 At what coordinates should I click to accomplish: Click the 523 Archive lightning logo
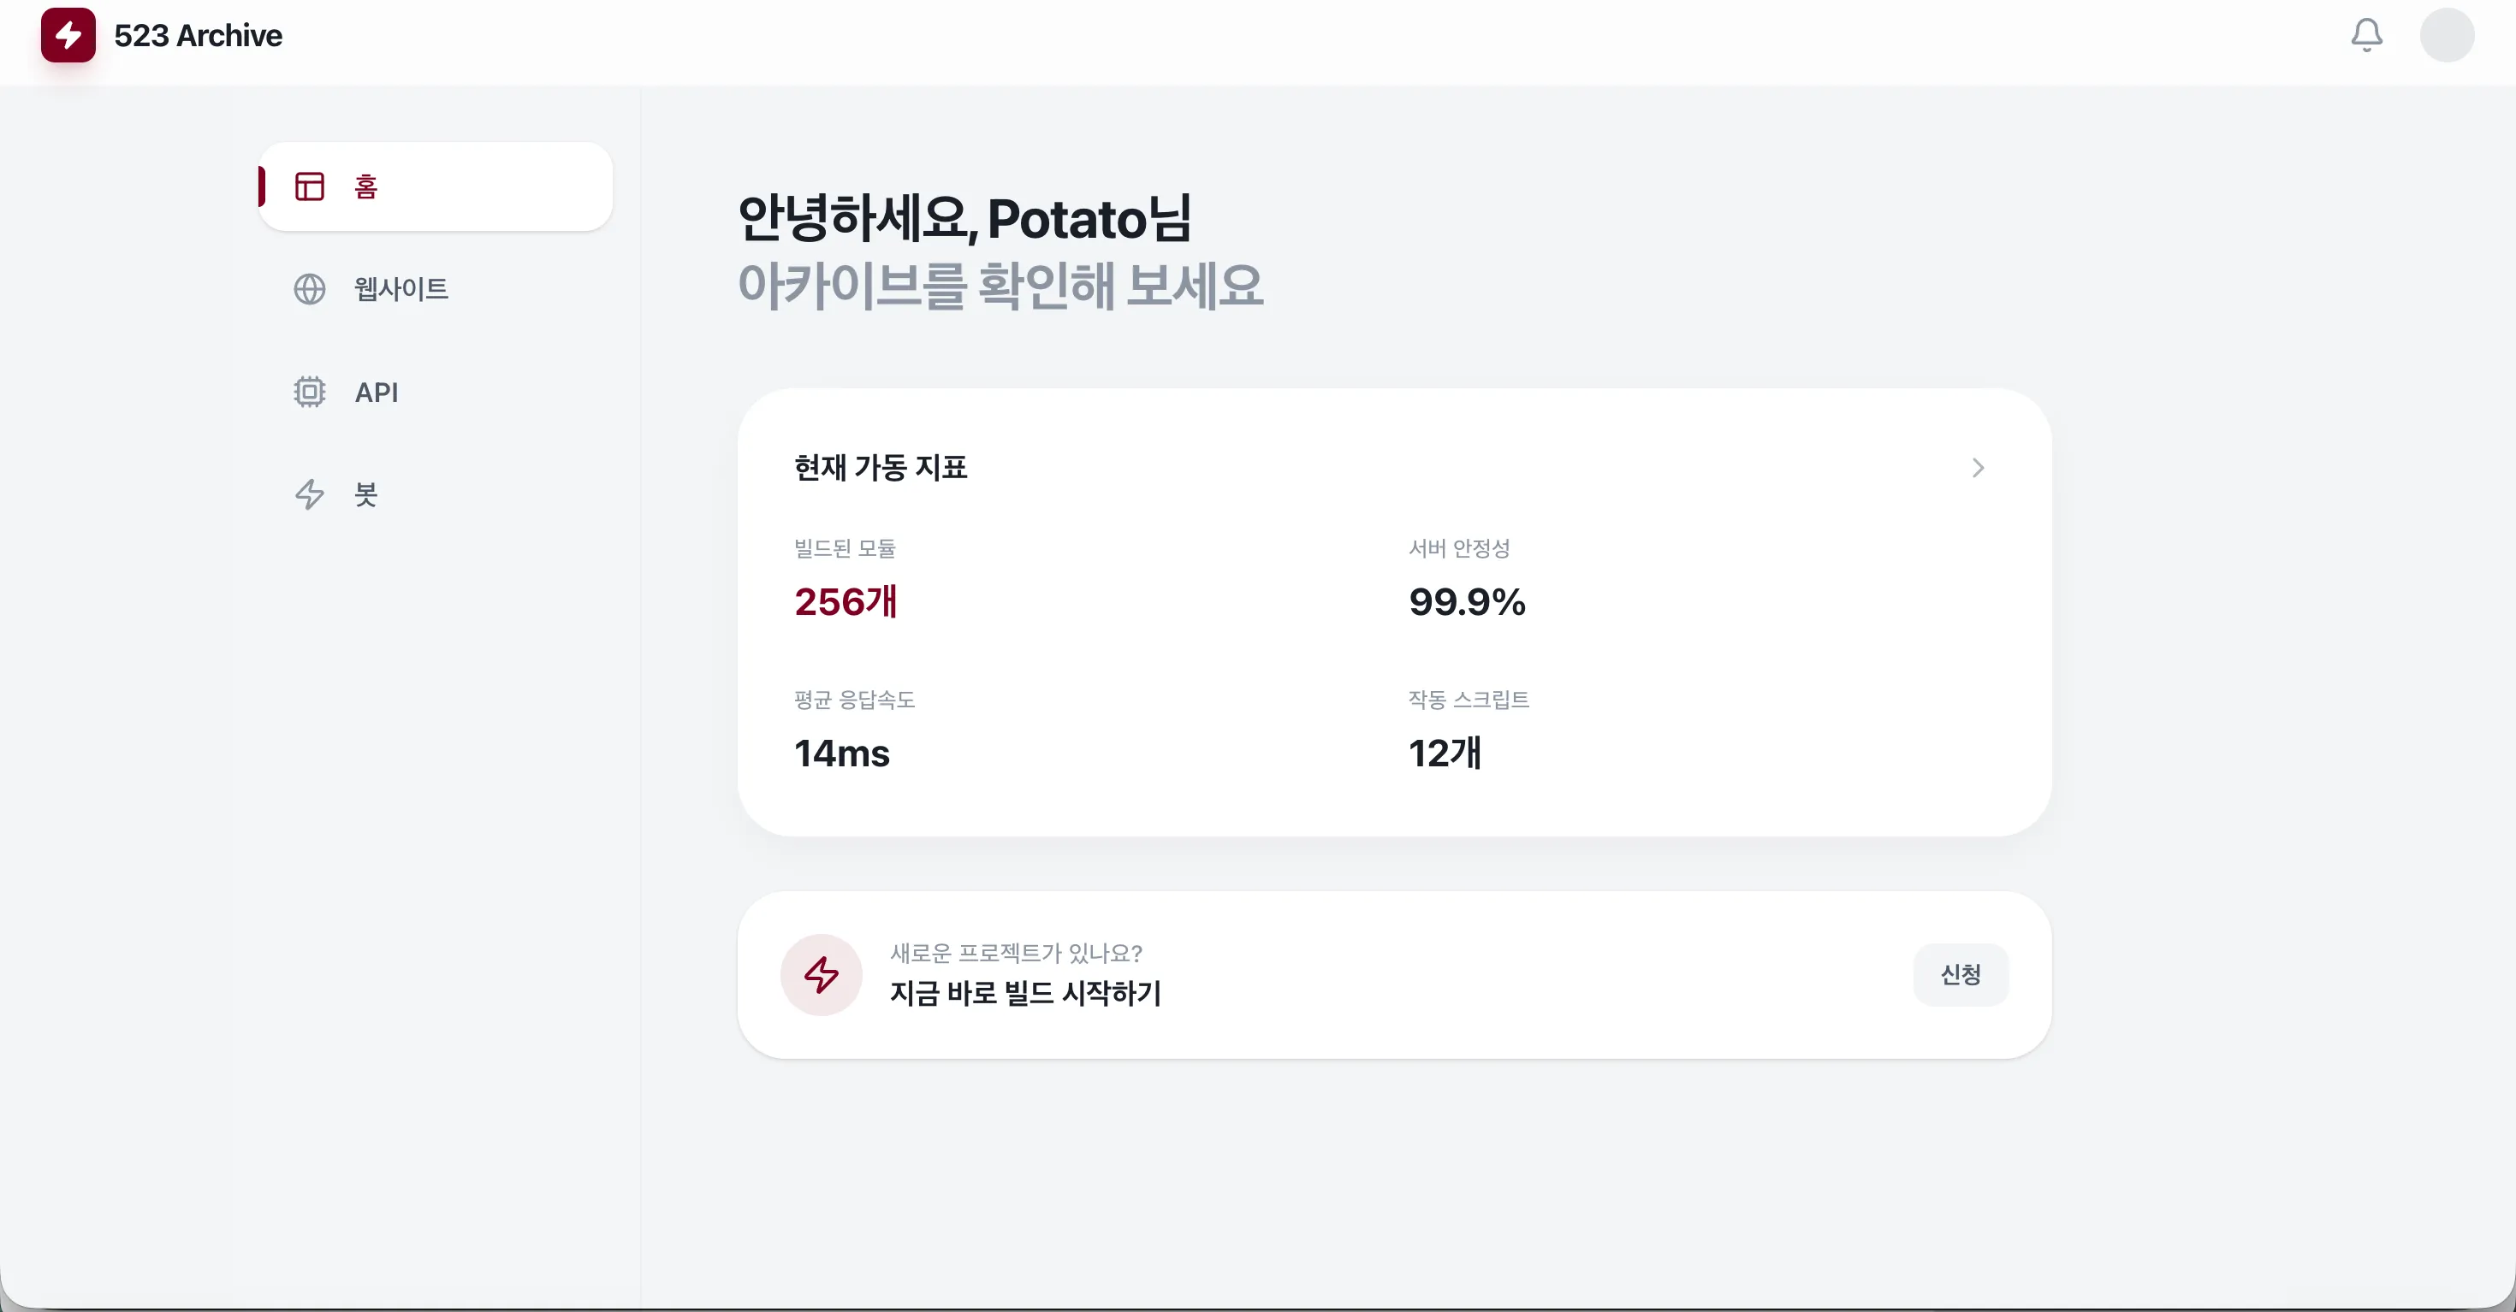point(68,35)
